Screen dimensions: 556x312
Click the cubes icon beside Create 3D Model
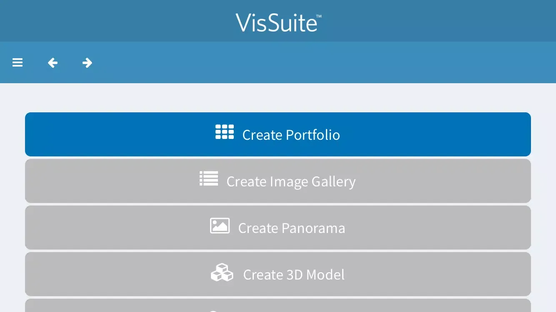[x=222, y=272]
